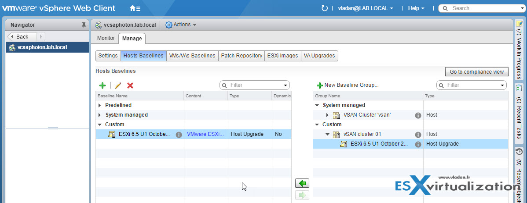Open the vladan@LAB.LOCAL user dropdown

[x=366, y=8]
